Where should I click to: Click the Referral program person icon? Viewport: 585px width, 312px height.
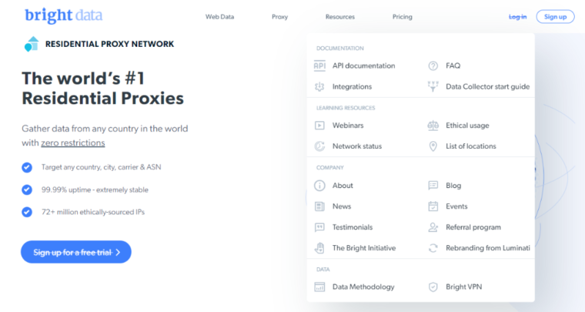(433, 227)
